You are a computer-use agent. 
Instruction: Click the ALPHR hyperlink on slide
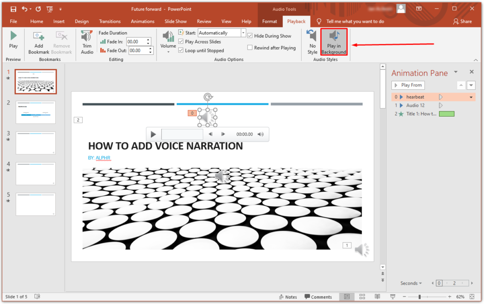click(x=103, y=158)
